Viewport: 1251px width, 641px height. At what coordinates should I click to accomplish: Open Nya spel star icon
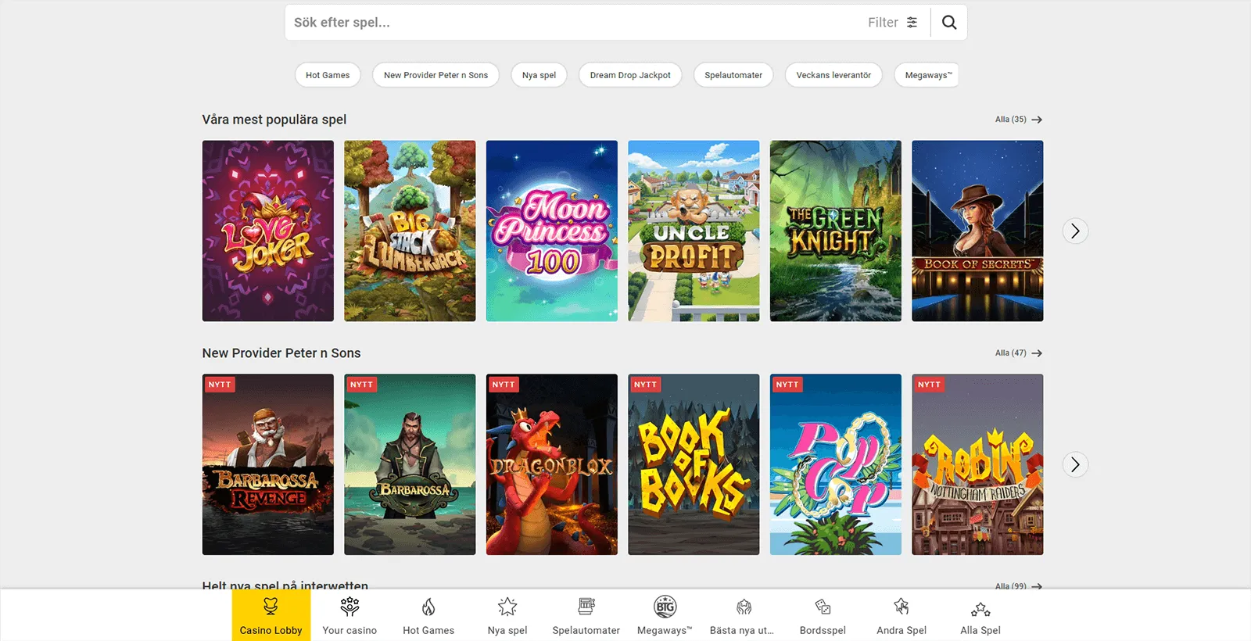pos(507,607)
